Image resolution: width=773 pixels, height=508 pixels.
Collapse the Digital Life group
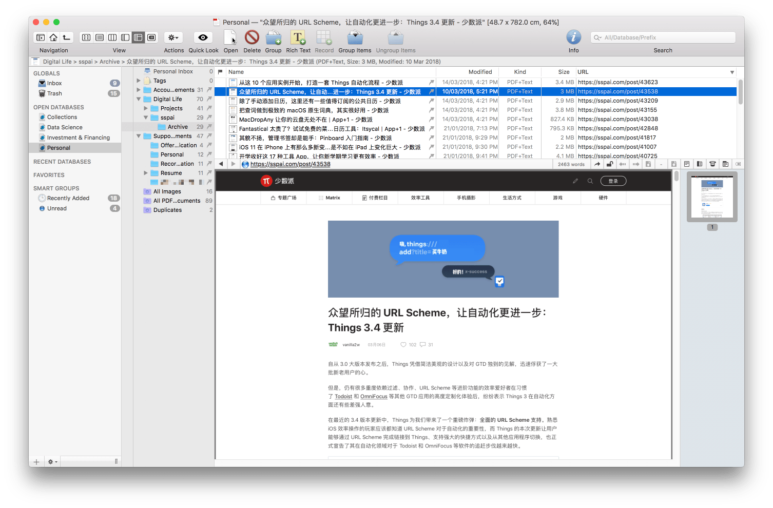[x=139, y=99]
